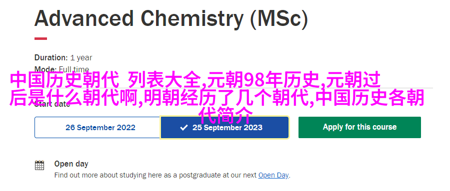Click the pink 代简介 overlay text

[x=226, y=115]
